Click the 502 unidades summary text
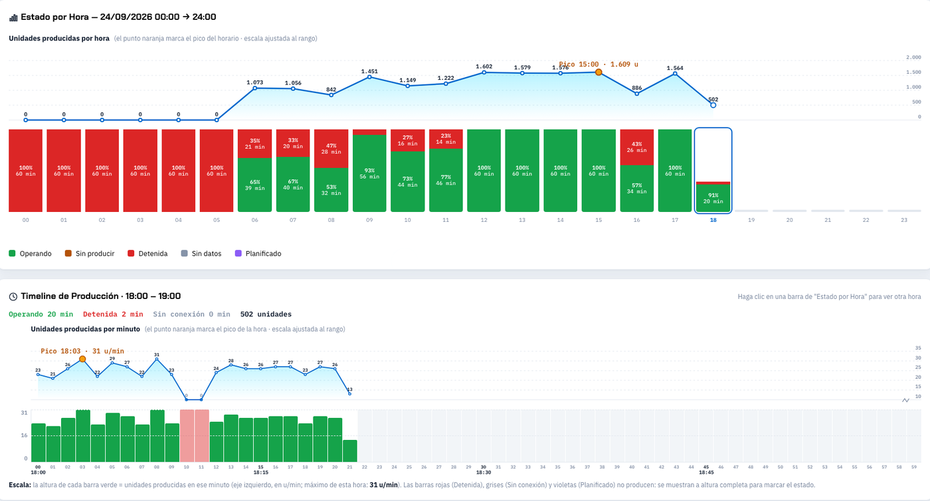Screen dimensions: 930x501 pos(266,314)
